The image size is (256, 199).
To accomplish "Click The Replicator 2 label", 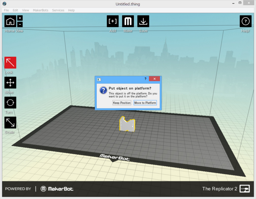I will tap(220, 189).
